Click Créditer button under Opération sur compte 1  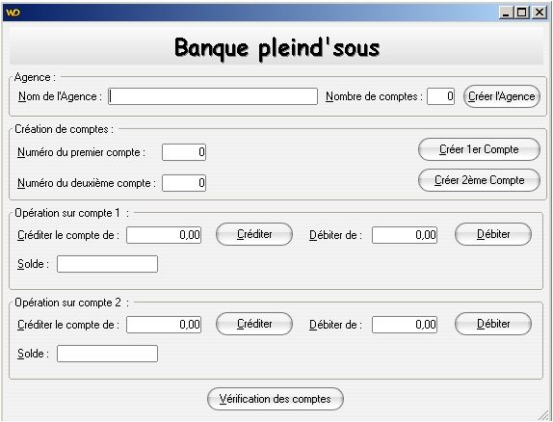(254, 234)
